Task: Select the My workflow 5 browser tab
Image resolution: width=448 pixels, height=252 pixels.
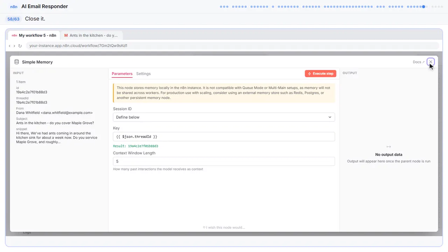Action: click(34, 35)
